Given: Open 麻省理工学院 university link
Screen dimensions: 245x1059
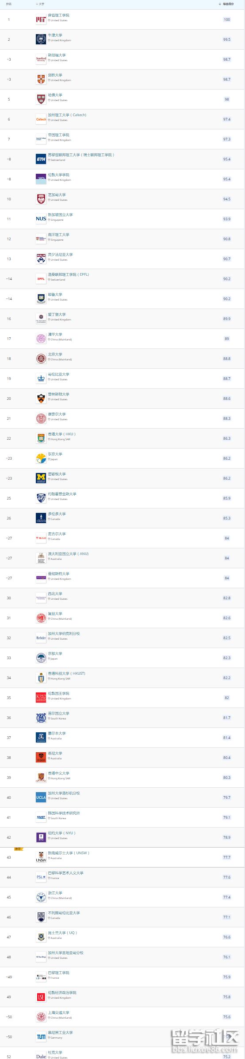Looking at the screenshot, I should (x=59, y=15).
